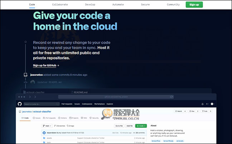This screenshot has width=232, height=144.
Task: Open Codespaces in GitHub header
Action: pyautogui.click(x=87, y=104)
